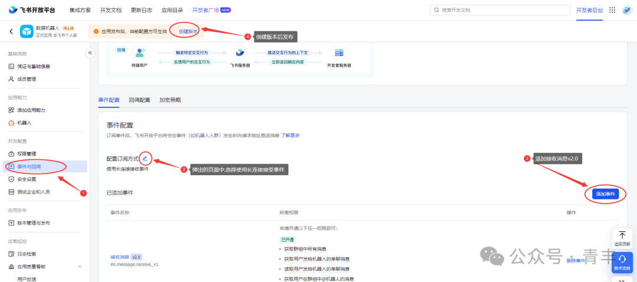Open 开发文档 top menu

click(110, 10)
